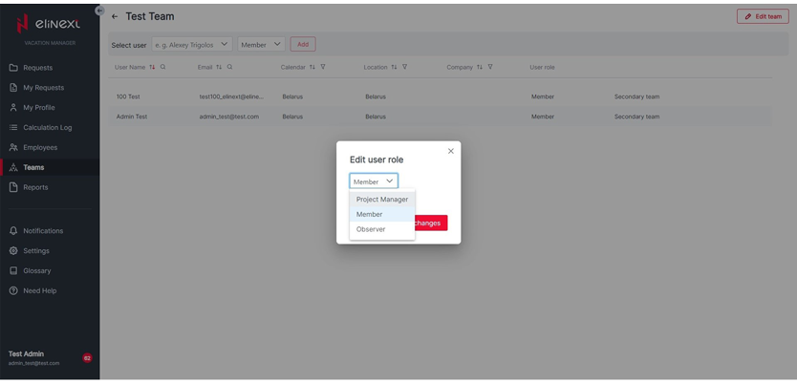Go to Employees page in sidebar
The height and width of the screenshot is (383, 797).
[40, 147]
